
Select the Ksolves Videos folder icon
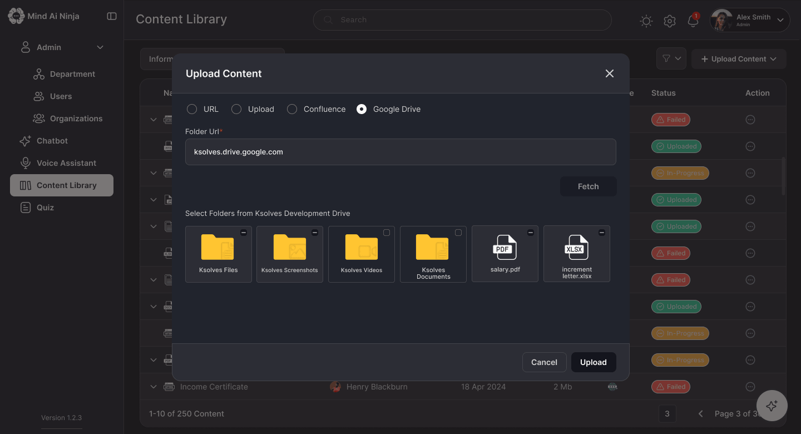362,247
